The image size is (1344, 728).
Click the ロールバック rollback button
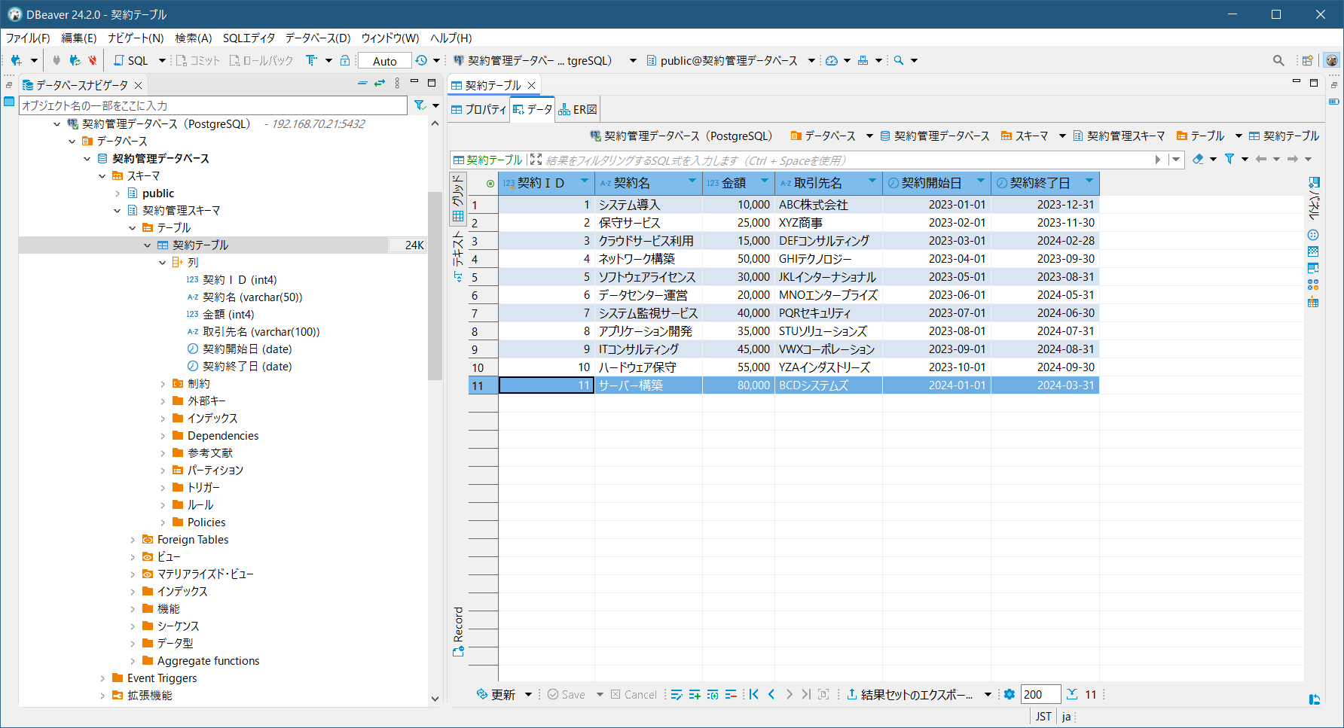point(261,60)
